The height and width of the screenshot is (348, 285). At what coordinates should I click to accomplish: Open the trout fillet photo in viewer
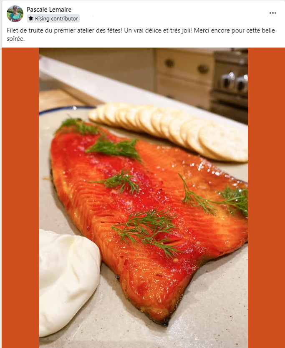coord(144,198)
